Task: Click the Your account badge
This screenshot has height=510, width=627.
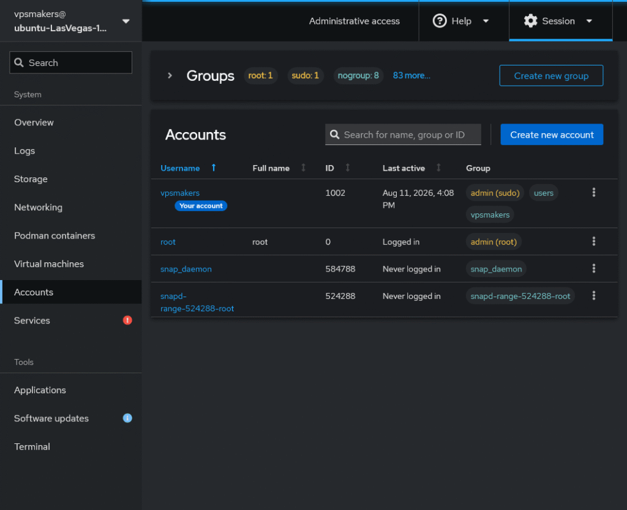Action: [201, 205]
